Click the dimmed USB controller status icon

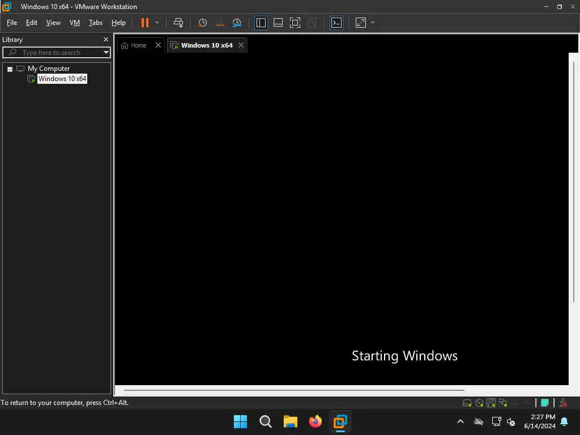tap(515, 403)
